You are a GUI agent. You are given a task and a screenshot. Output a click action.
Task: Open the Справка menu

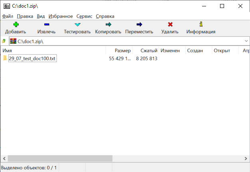(105, 16)
